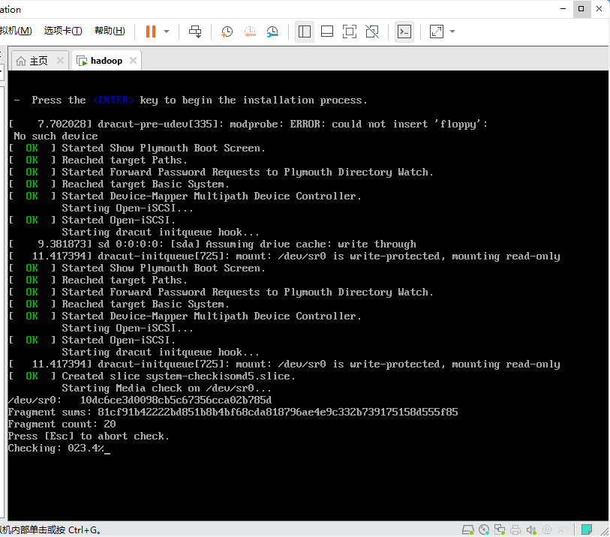The image size is (610, 537).
Task: Click the hard disk status icon
Action: tap(468, 529)
